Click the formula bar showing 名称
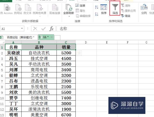The height and width of the screenshot is (117, 154). click(x=105, y=29)
